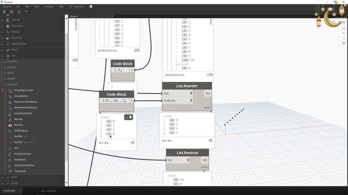Screen dimensions: 348x195
Task: Click the SortByKey node icon
Action: pyautogui.click(x=10, y=160)
